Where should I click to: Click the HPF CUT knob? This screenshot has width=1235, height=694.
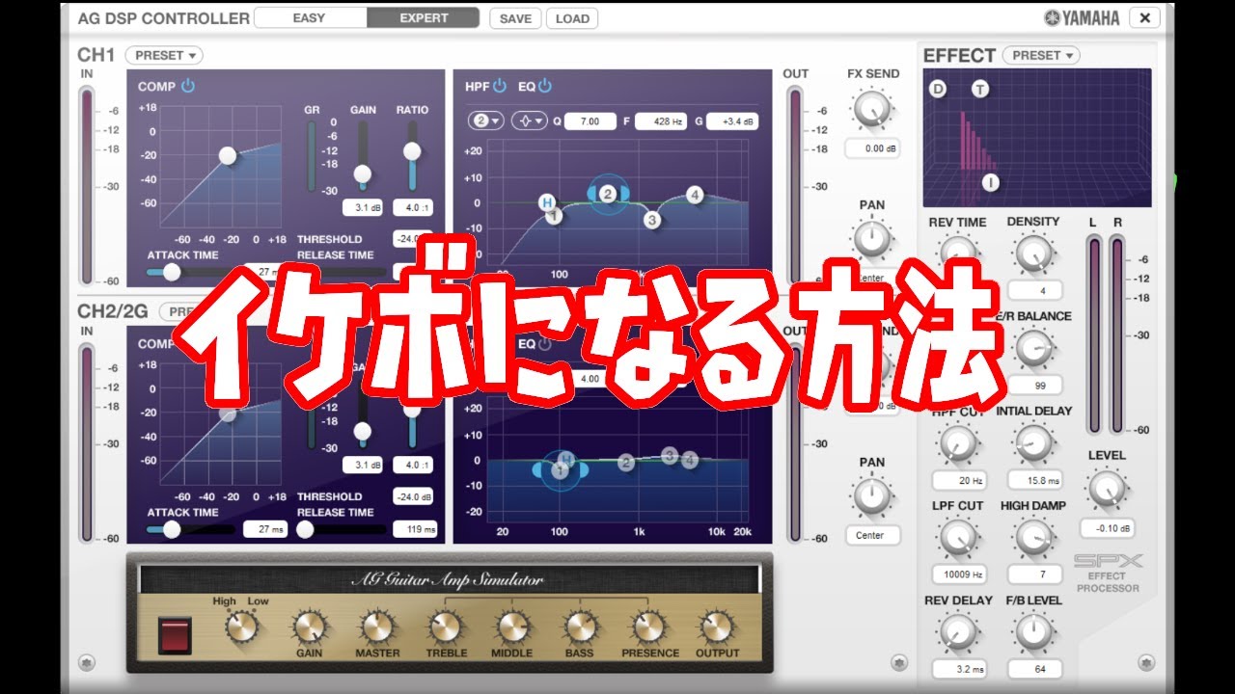[957, 442]
